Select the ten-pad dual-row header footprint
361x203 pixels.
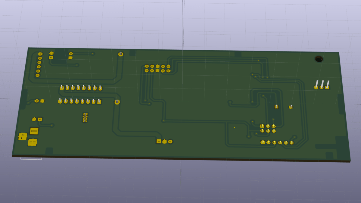tap(157, 68)
